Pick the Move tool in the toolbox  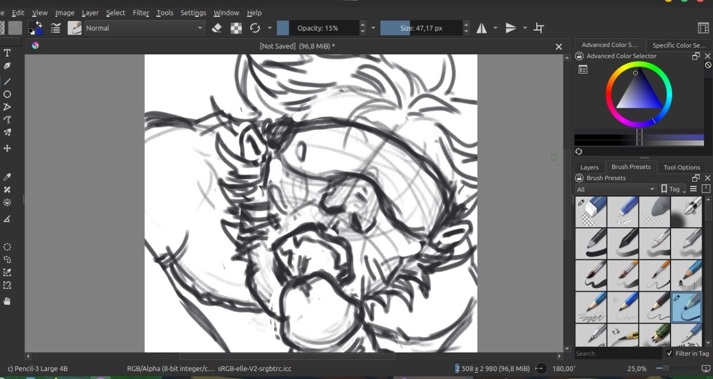pos(7,148)
